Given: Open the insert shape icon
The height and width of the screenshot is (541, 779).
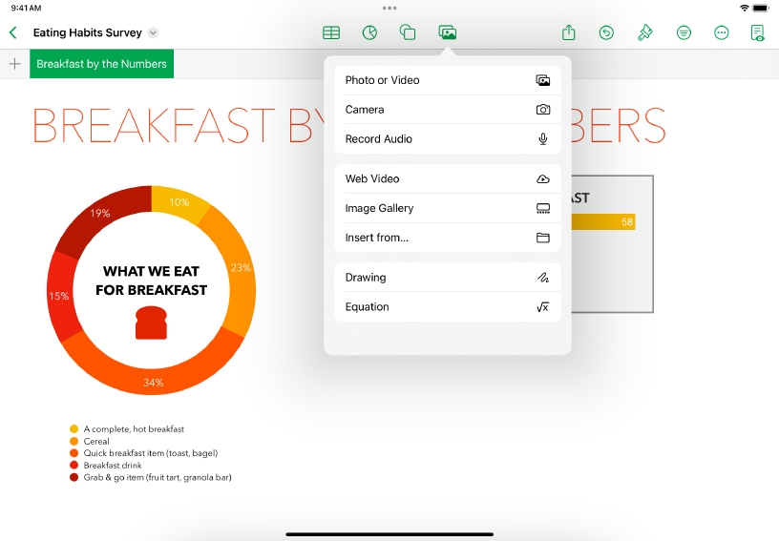Looking at the screenshot, I should coord(408,32).
